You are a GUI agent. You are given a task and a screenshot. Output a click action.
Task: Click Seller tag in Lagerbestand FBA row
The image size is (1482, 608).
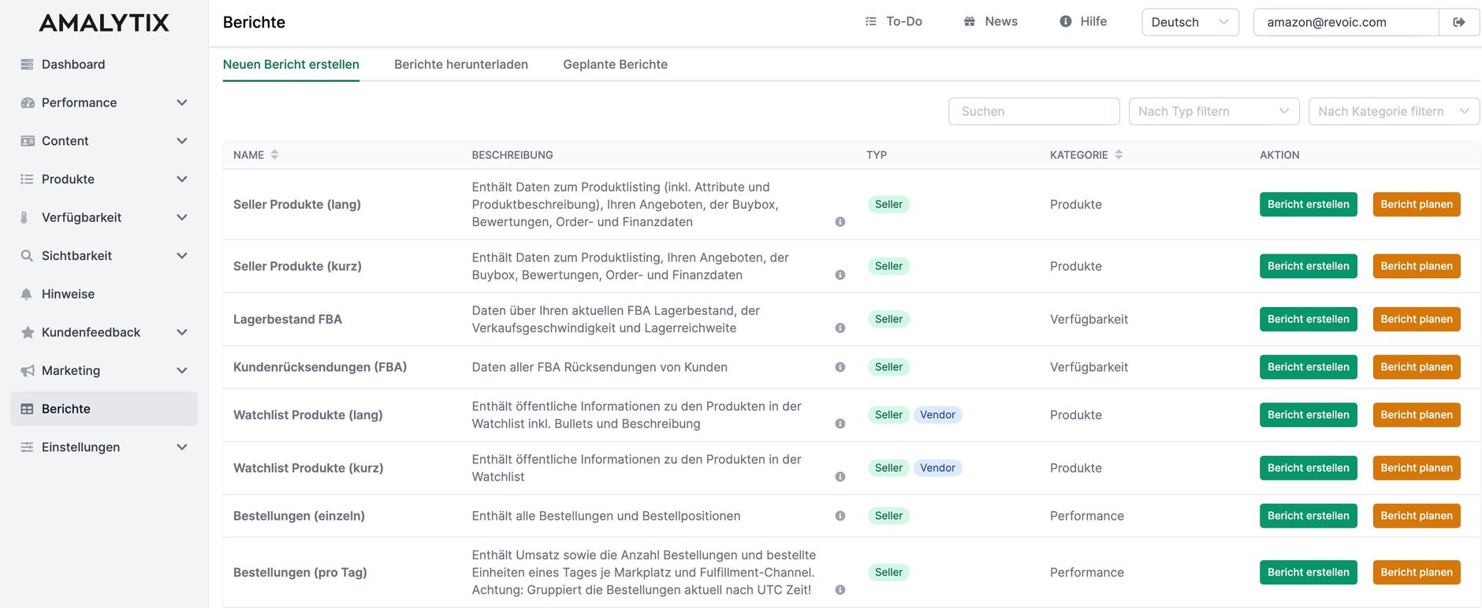pos(888,319)
